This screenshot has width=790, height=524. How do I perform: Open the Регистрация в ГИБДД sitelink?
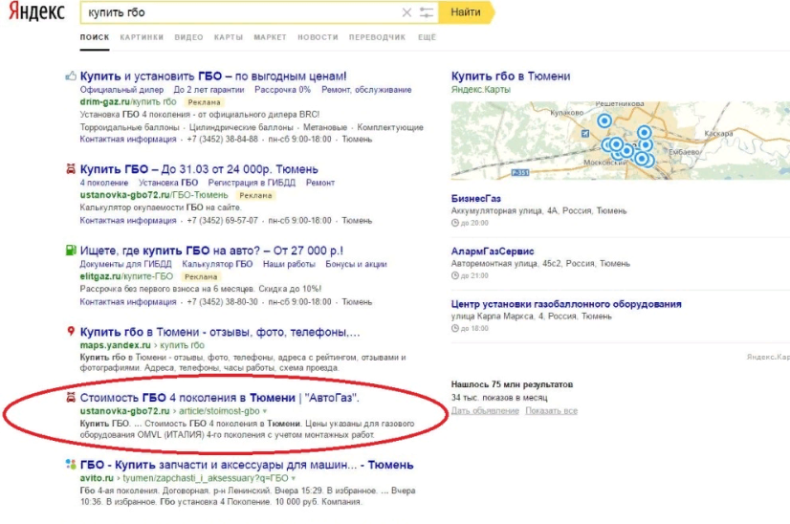252,183
